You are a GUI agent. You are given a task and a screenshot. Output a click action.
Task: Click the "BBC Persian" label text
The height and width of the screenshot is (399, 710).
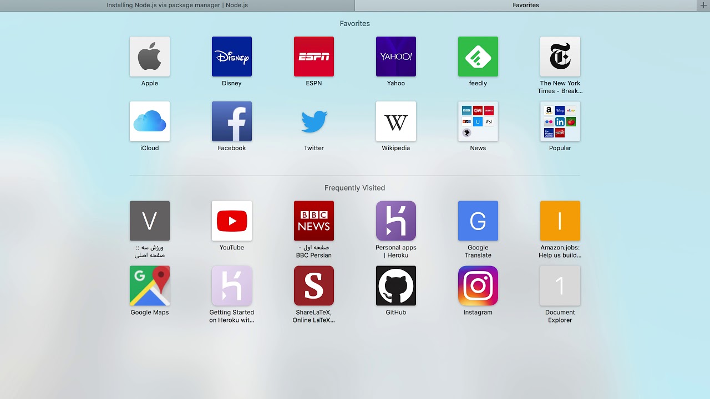click(314, 255)
